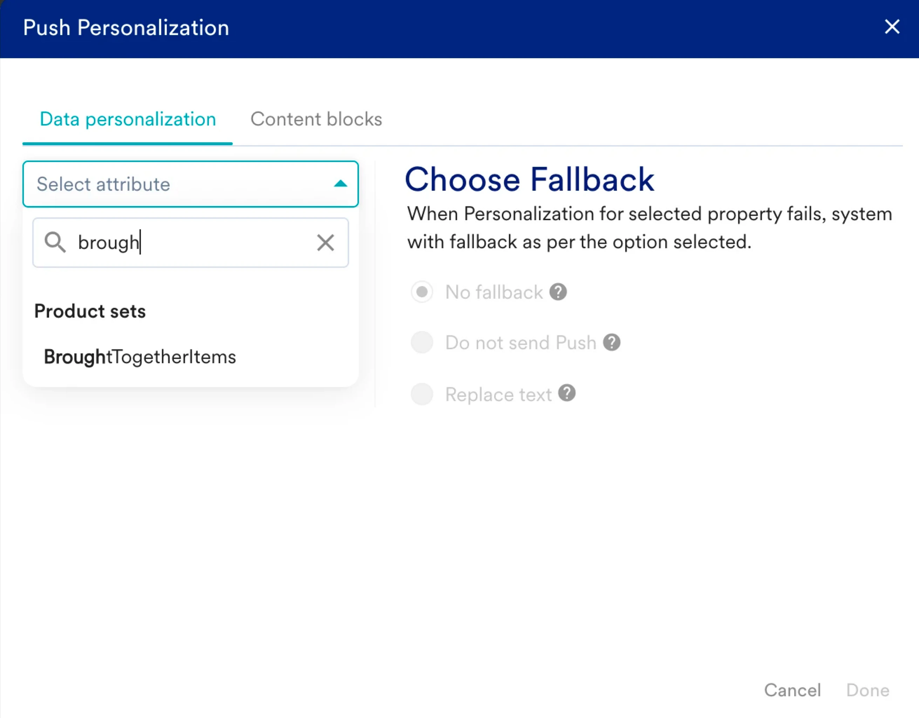The image size is (919, 718).
Task: Clear the search field text
Action: point(325,243)
